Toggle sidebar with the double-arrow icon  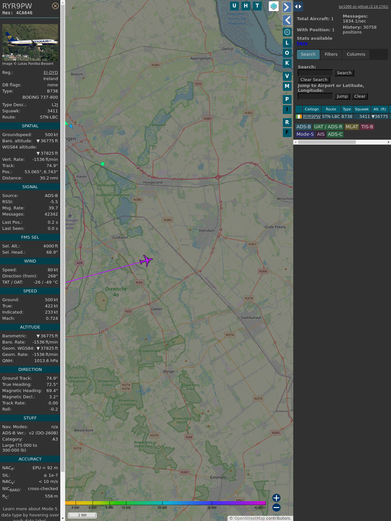[x=298, y=7]
